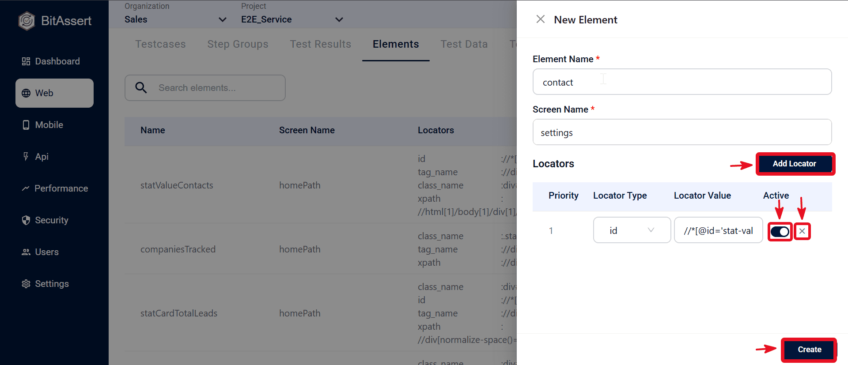The height and width of the screenshot is (365, 848).
Task: Open the Performance section
Action: click(54, 188)
